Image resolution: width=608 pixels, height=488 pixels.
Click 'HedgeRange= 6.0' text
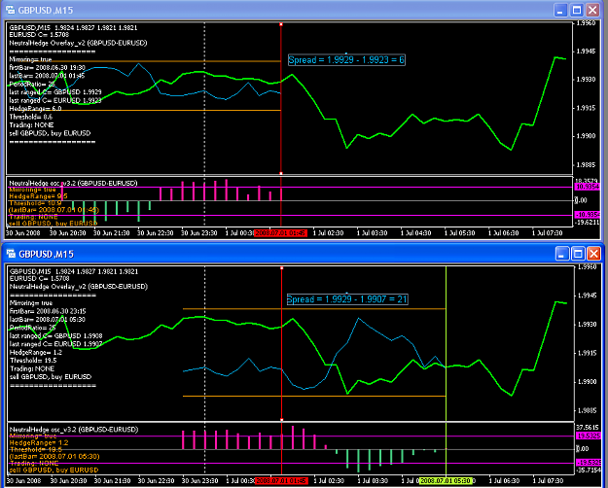pyautogui.click(x=35, y=109)
